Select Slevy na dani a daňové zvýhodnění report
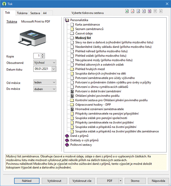The height and width of the screenshot is (186, 171). [114, 42]
